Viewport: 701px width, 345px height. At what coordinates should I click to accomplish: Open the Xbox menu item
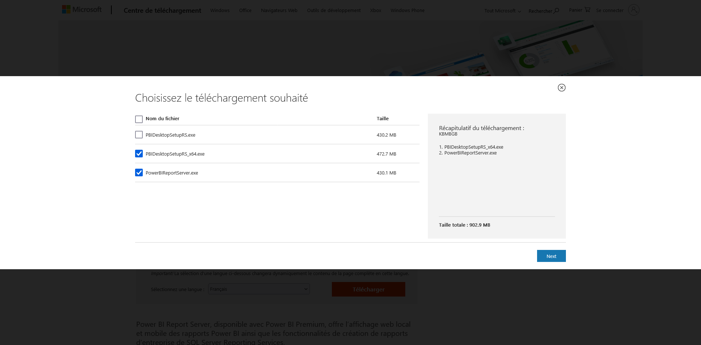point(376,10)
